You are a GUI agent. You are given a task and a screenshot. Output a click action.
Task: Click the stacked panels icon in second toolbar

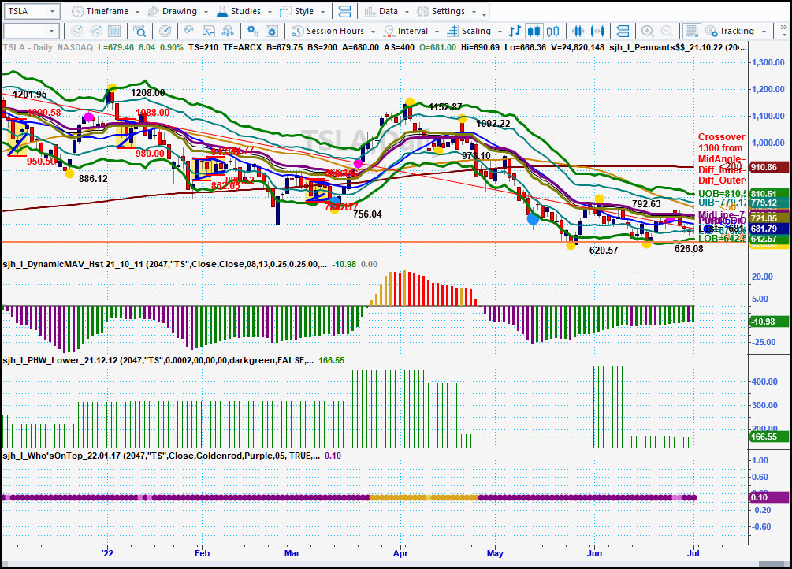[623, 32]
